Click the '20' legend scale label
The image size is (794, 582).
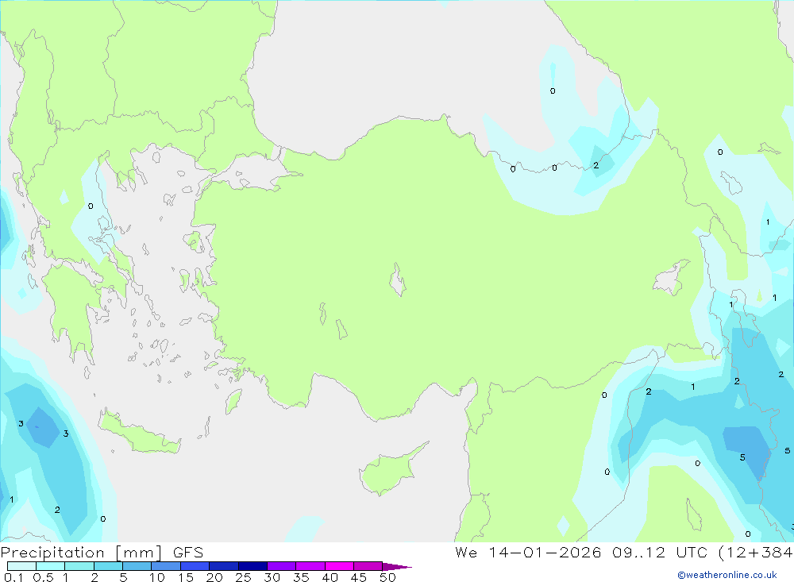point(214,577)
